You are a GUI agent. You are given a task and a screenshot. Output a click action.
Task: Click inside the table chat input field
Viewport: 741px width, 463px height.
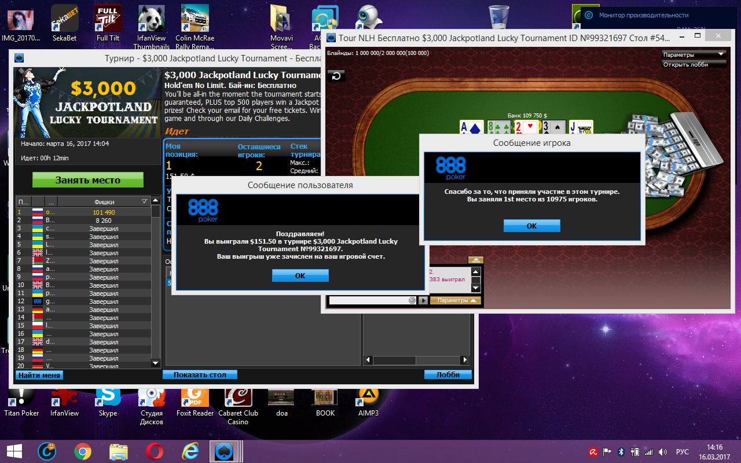coord(368,300)
